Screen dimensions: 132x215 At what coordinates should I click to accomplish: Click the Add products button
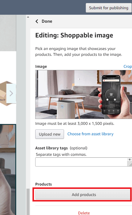(83, 194)
